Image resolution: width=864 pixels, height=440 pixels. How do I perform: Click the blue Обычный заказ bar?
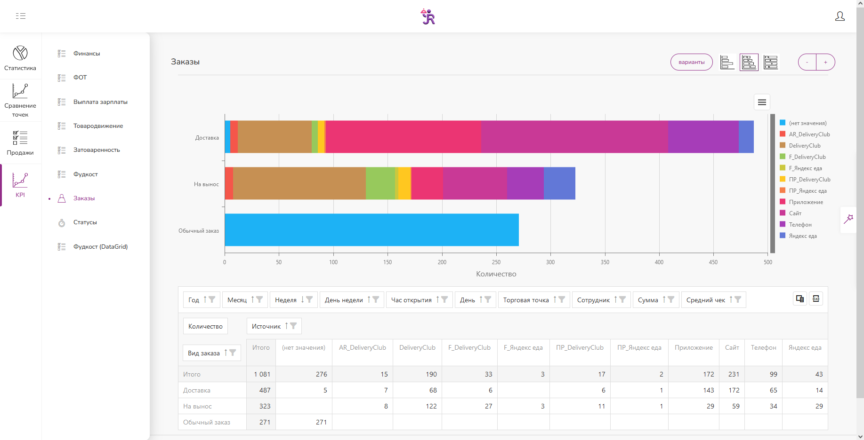pyautogui.click(x=371, y=230)
